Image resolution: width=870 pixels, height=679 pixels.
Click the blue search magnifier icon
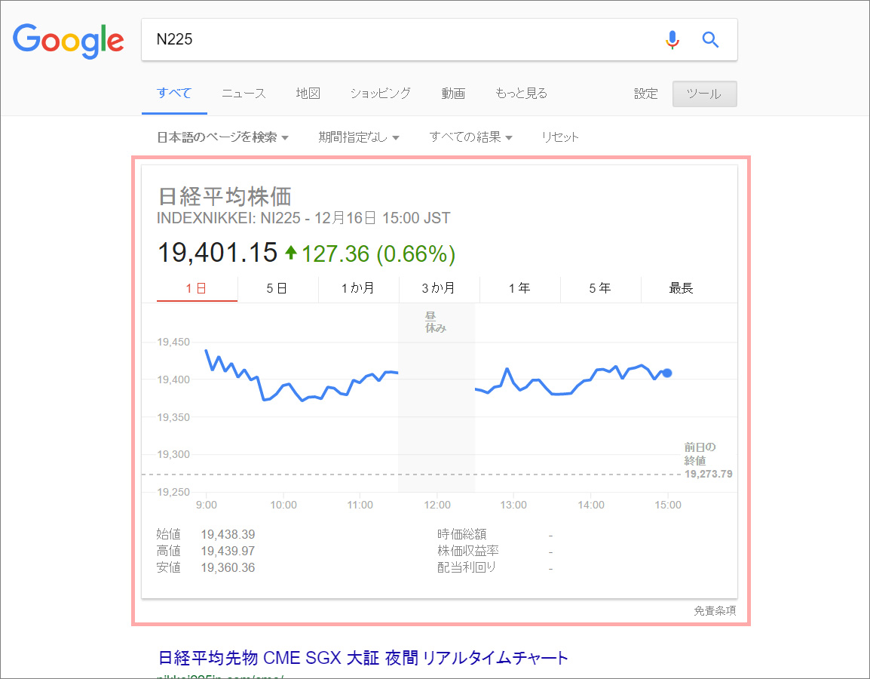(710, 39)
